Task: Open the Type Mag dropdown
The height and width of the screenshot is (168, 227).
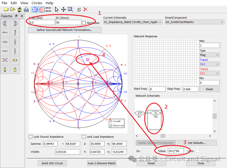Action: [209, 55]
